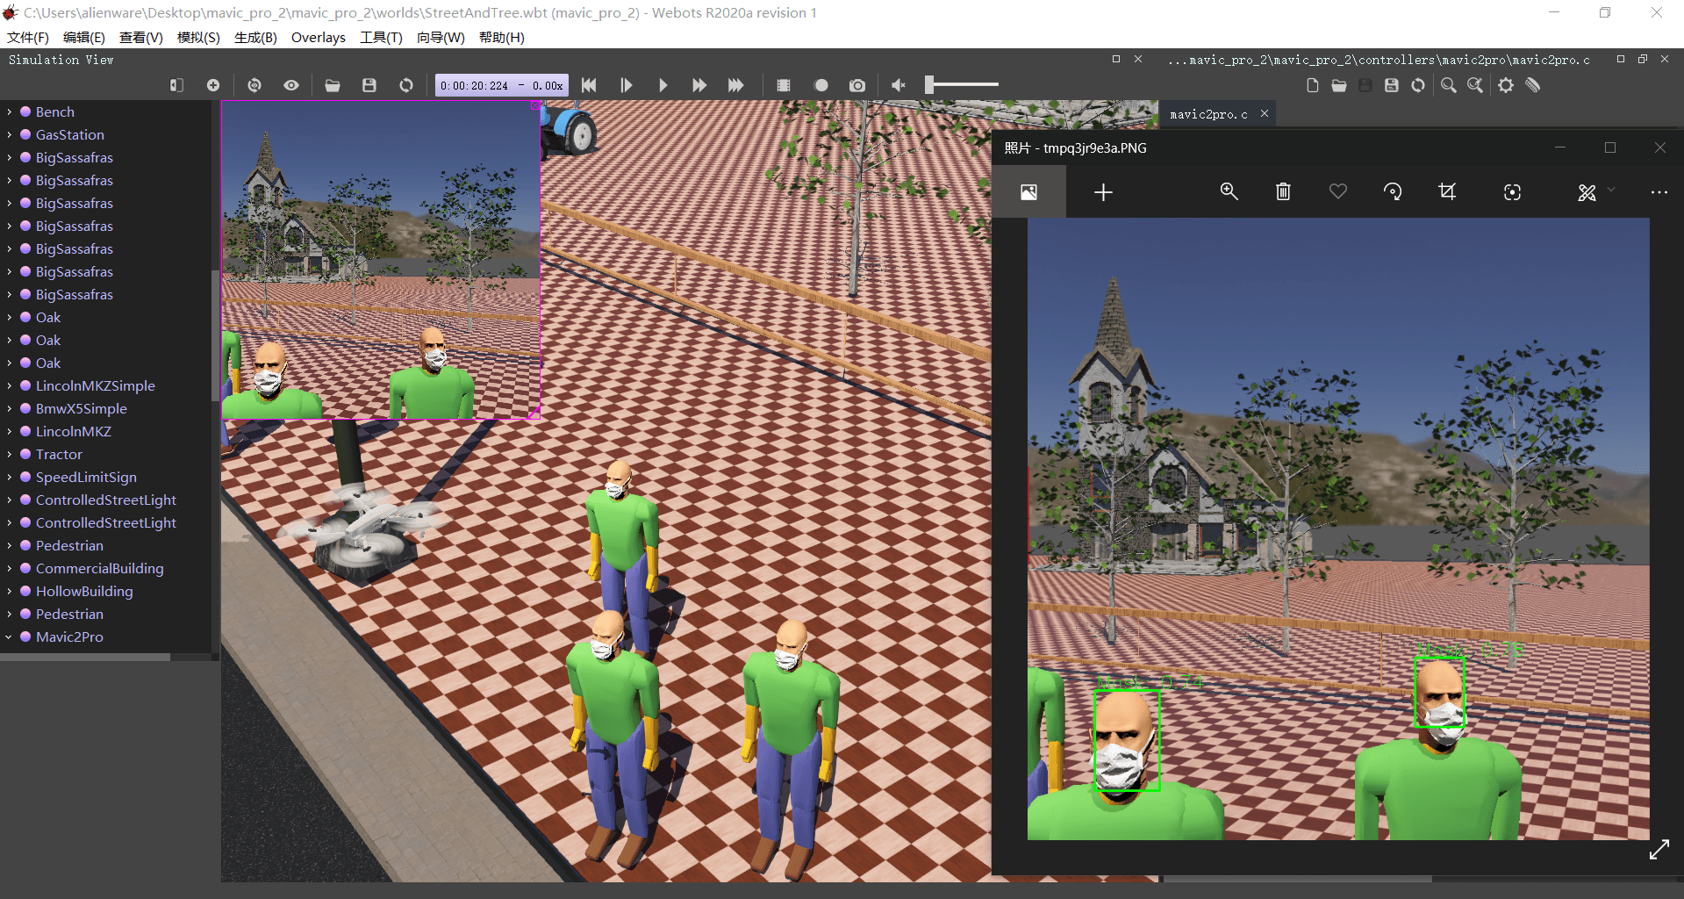Click the simulation time and speed display

tap(502, 85)
